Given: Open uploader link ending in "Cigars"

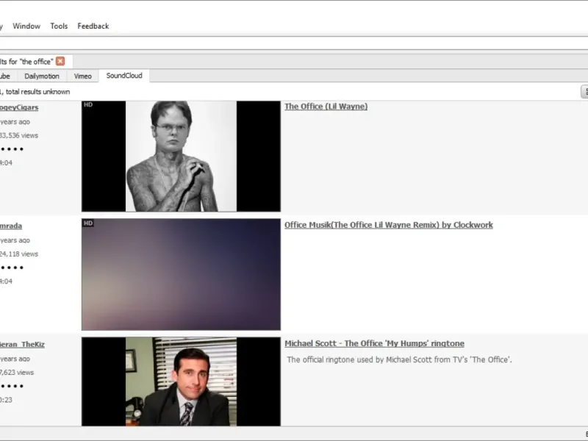Looking at the screenshot, I should pos(19,107).
